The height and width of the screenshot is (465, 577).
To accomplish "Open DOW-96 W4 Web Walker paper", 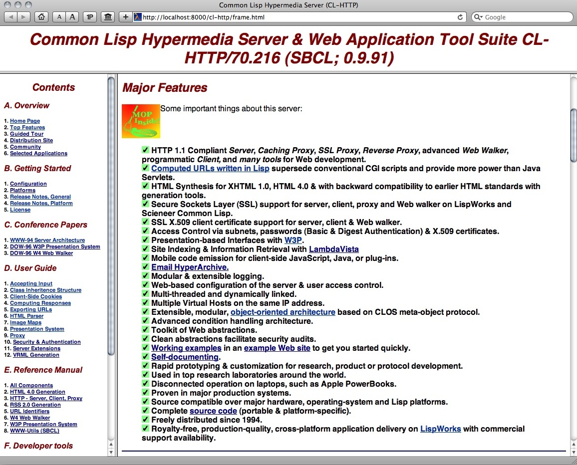I will pyautogui.click(x=41, y=253).
